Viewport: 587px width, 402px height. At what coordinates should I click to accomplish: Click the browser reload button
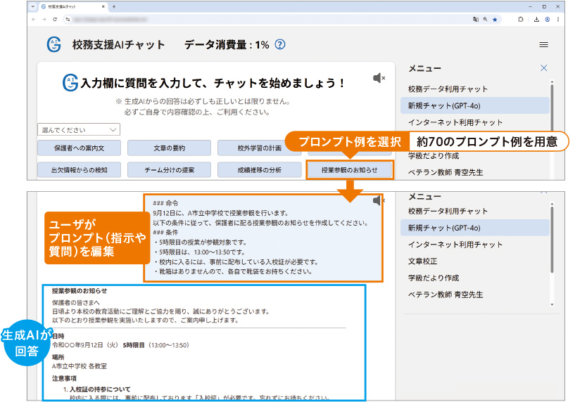(56, 20)
